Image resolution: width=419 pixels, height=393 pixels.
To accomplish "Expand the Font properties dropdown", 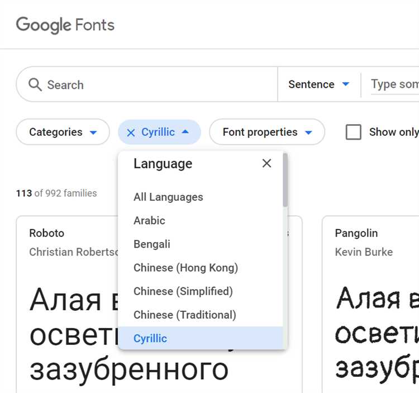I will [x=266, y=132].
